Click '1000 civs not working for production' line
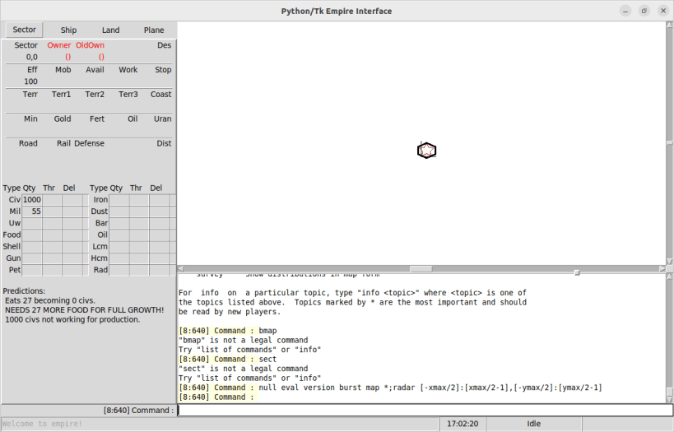Viewport: 674px width, 432px height. pyautogui.click(x=72, y=319)
